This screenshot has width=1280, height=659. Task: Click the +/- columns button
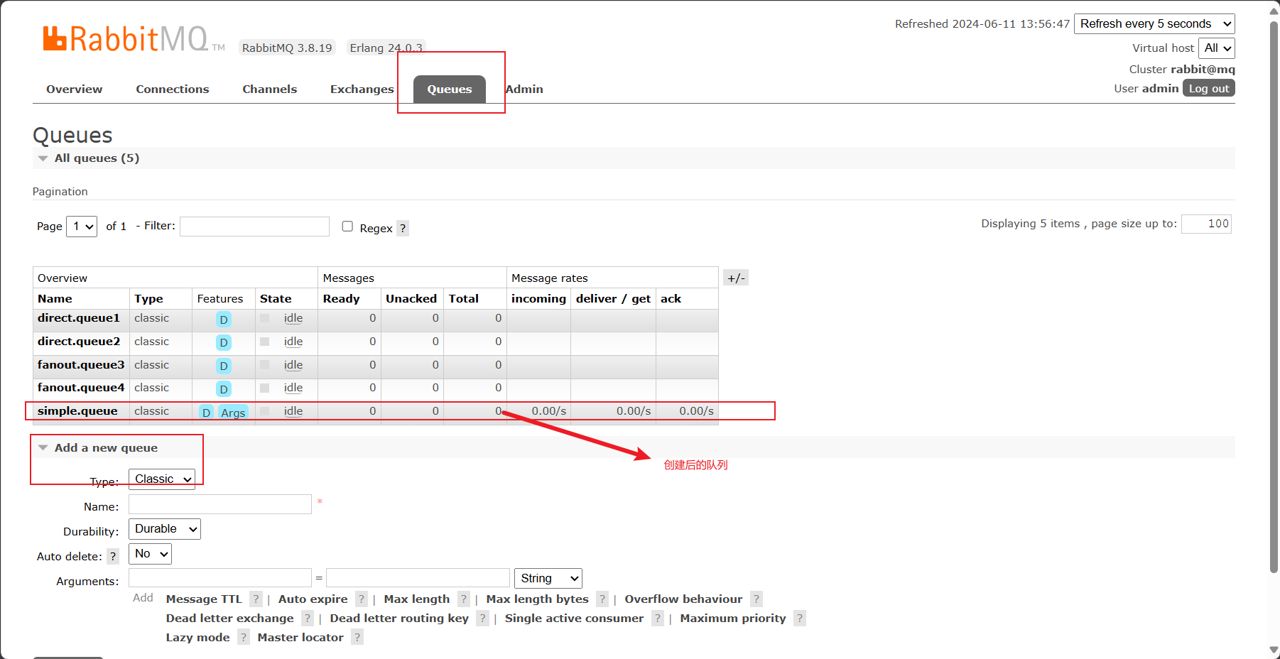click(736, 278)
